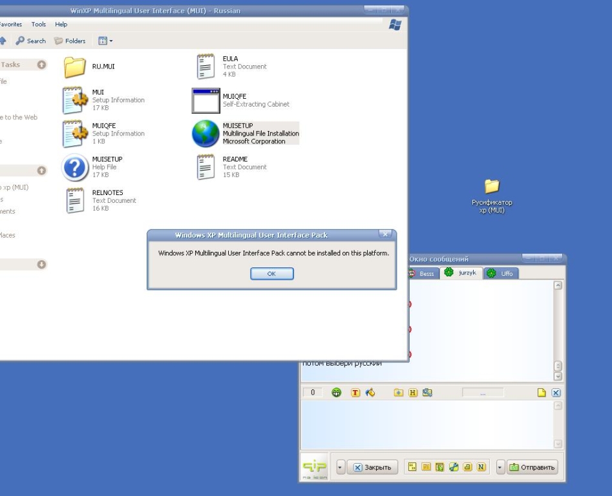Close the MUI Pack error dialog with X

pyautogui.click(x=385, y=234)
